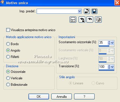Click the save preset floppy disk icon
Screen dimensions: 120x102
(x=94, y=11)
